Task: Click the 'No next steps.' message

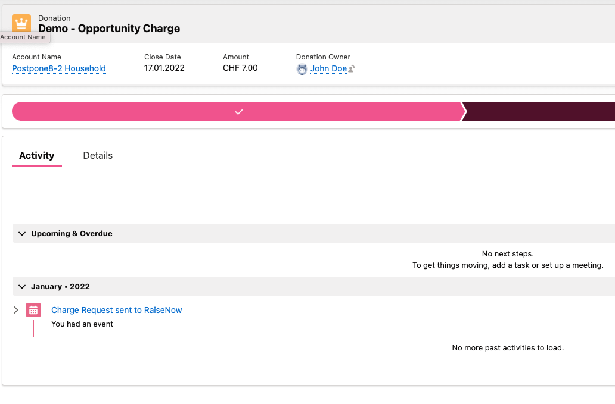Action: pos(508,253)
